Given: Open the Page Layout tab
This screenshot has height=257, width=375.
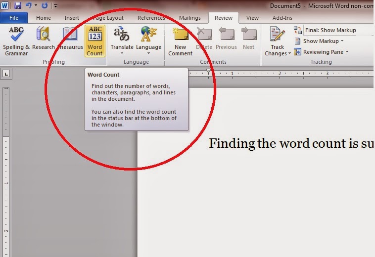Looking at the screenshot, I should tap(108, 18).
